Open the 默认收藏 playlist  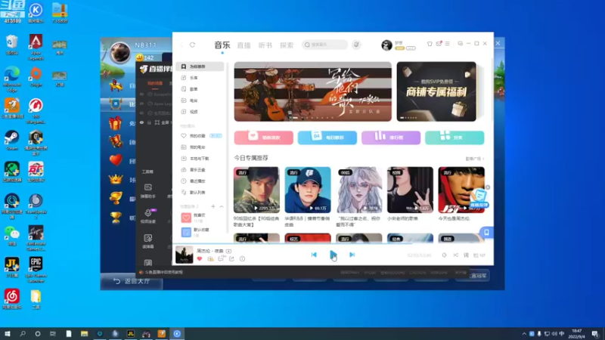point(200,232)
